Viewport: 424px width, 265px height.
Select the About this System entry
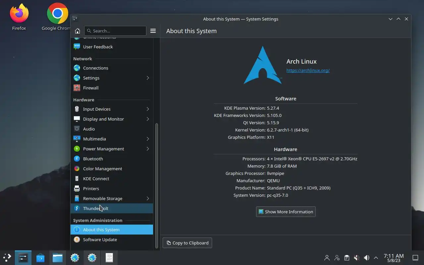click(x=112, y=230)
